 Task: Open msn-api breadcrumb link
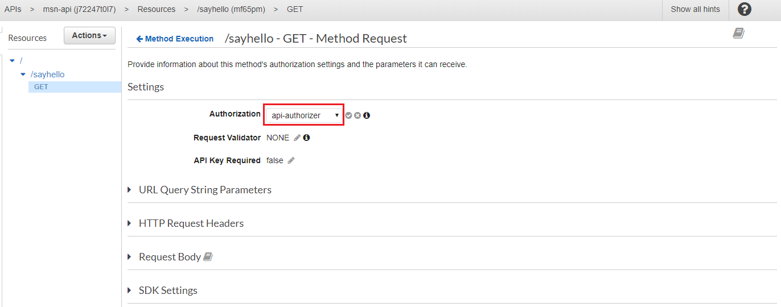[79, 9]
